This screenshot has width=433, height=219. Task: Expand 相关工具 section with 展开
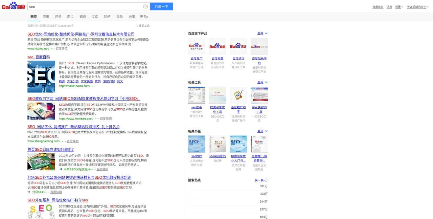pos(263,82)
